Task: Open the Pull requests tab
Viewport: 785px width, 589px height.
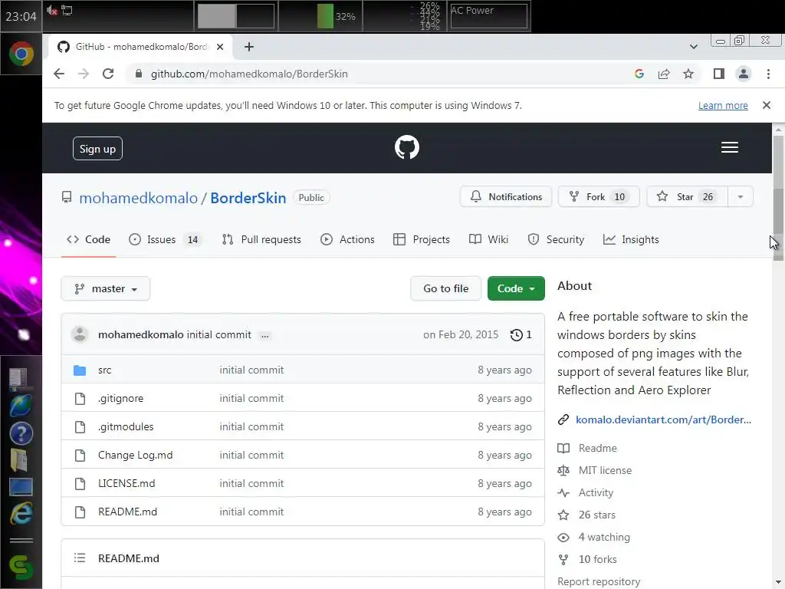Action: (261, 239)
